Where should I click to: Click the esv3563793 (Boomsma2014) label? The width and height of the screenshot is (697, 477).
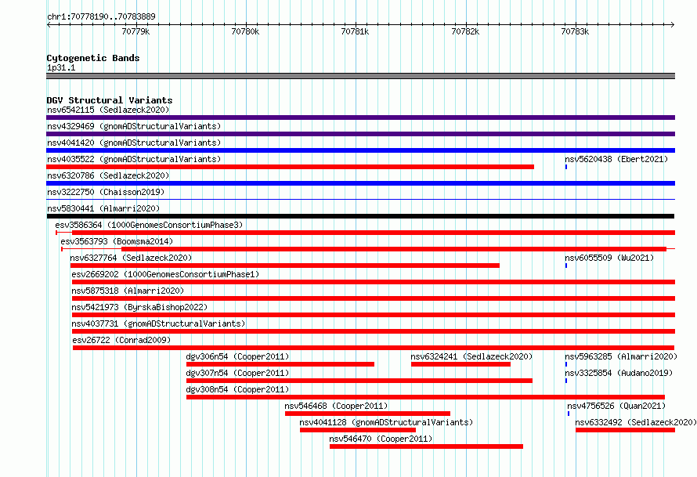coord(117,241)
